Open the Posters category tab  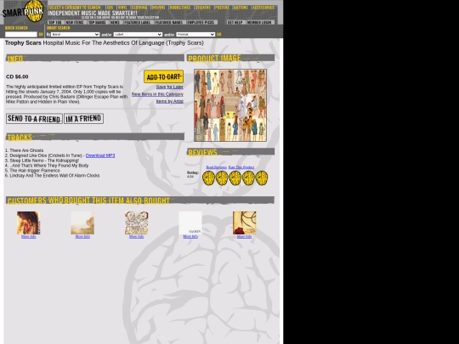point(222,8)
